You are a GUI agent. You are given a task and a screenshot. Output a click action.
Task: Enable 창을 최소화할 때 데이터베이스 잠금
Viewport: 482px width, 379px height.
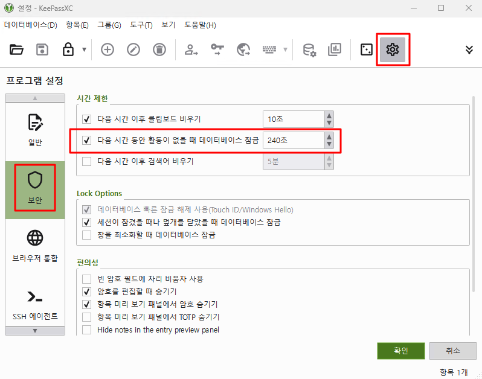click(86, 235)
